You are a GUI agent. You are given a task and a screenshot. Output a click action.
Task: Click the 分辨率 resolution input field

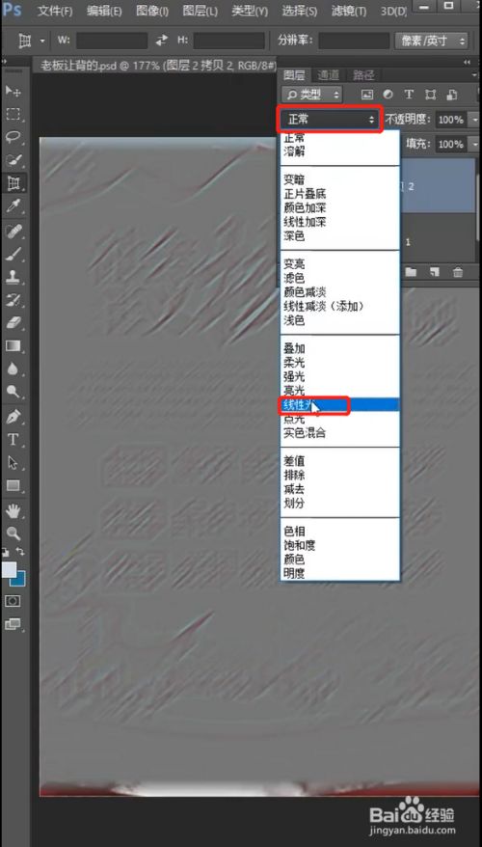(354, 41)
